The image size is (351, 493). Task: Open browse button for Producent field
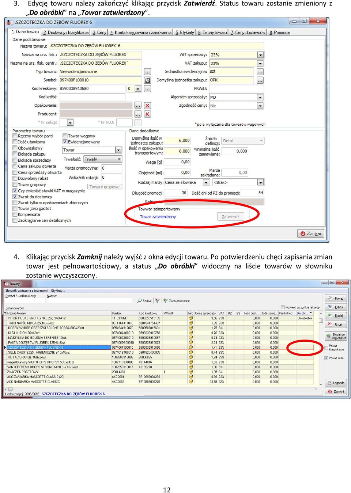[x=138, y=114]
